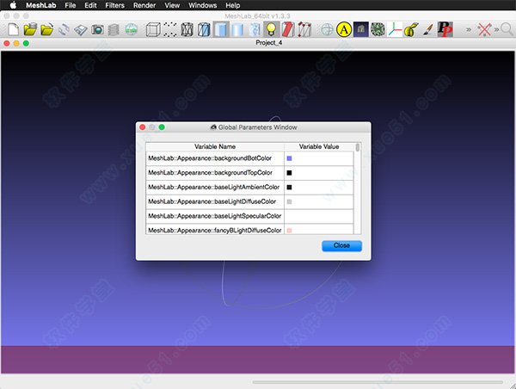Open the File menu

click(71, 5)
